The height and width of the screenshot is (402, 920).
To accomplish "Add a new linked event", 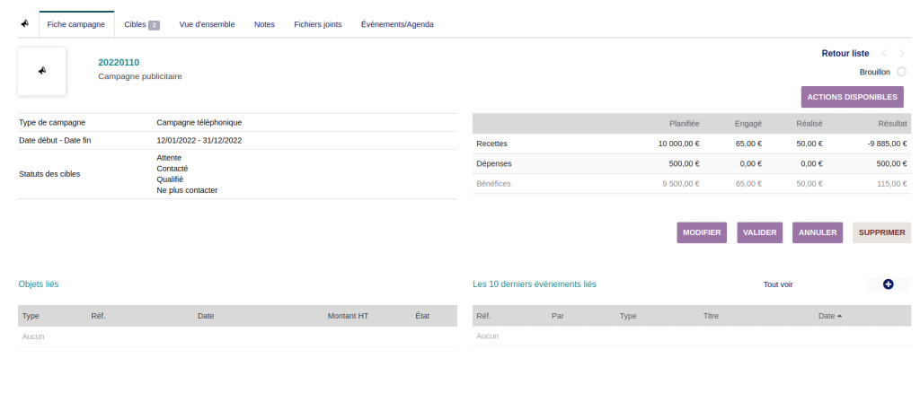I will [x=889, y=284].
